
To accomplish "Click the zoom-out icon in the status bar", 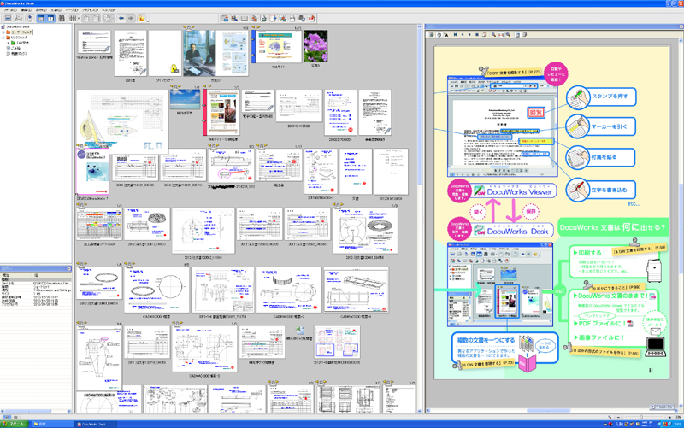I will click(618, 417).
